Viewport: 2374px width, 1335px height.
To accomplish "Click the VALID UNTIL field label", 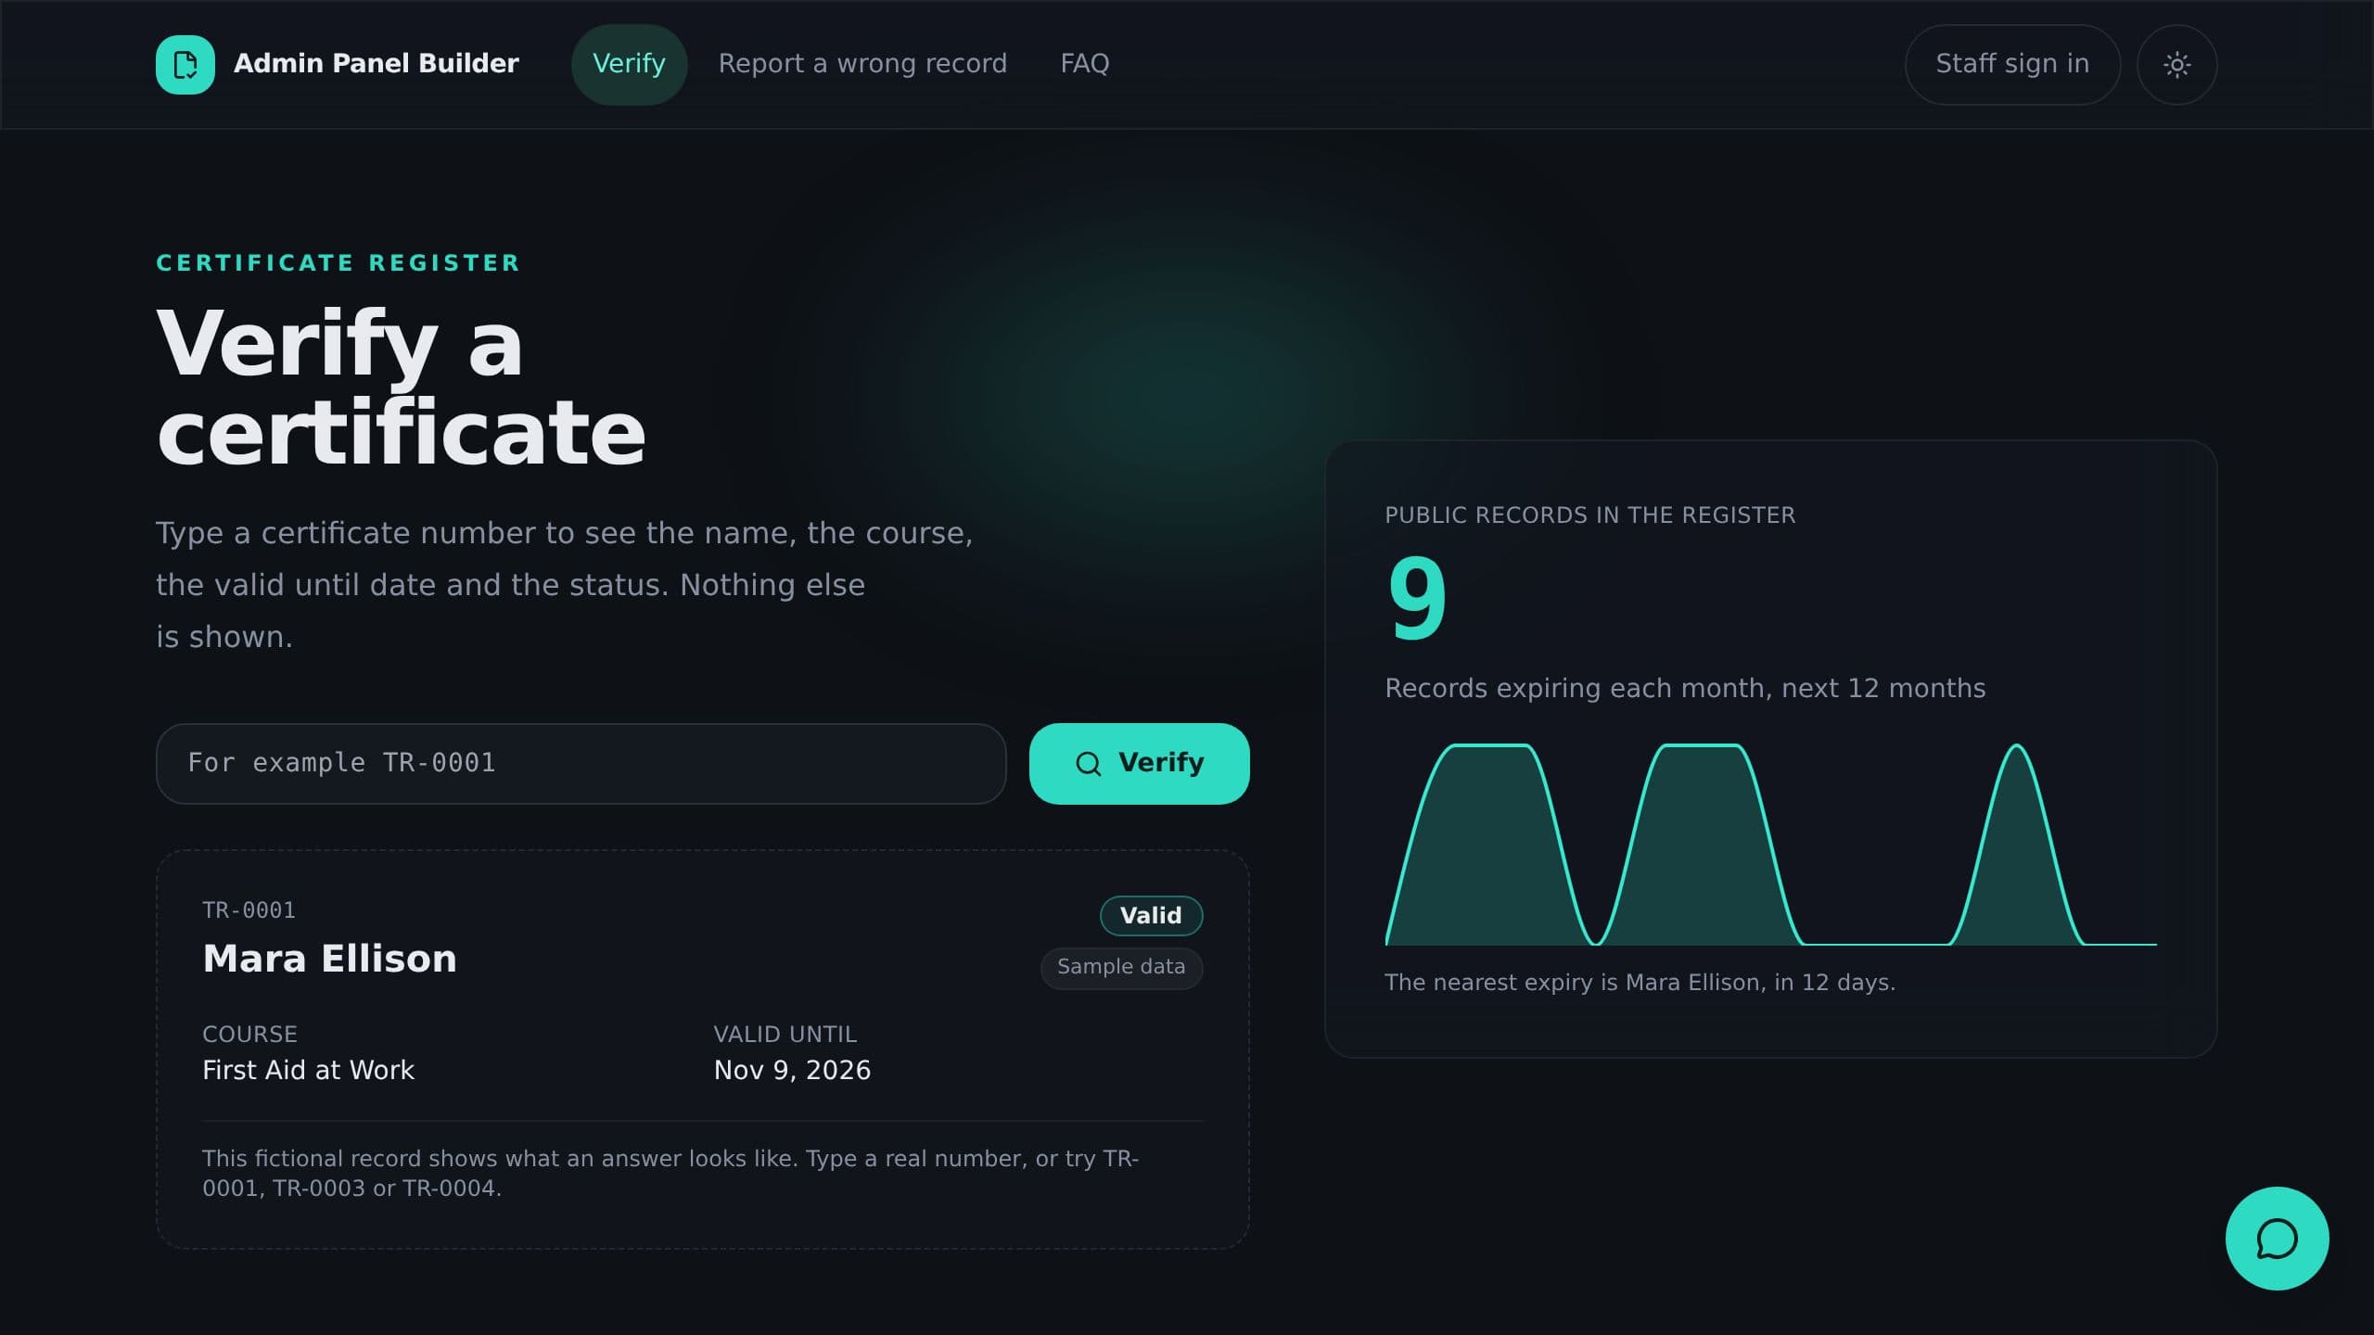I will 785,1035.
